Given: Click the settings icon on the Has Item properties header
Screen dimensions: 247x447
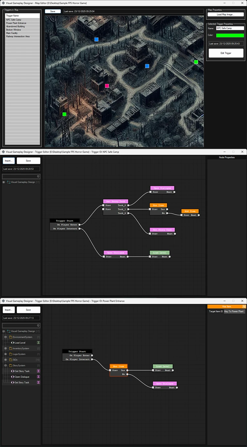Looking at the screenshot, I should [x=244, y=306].
